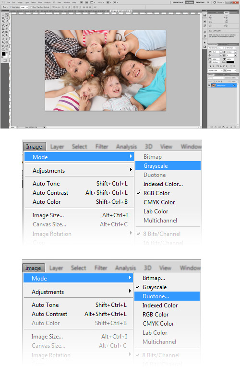Click the ESSENTIALS workspace button

pyautogui.click(x=178, y=2)
